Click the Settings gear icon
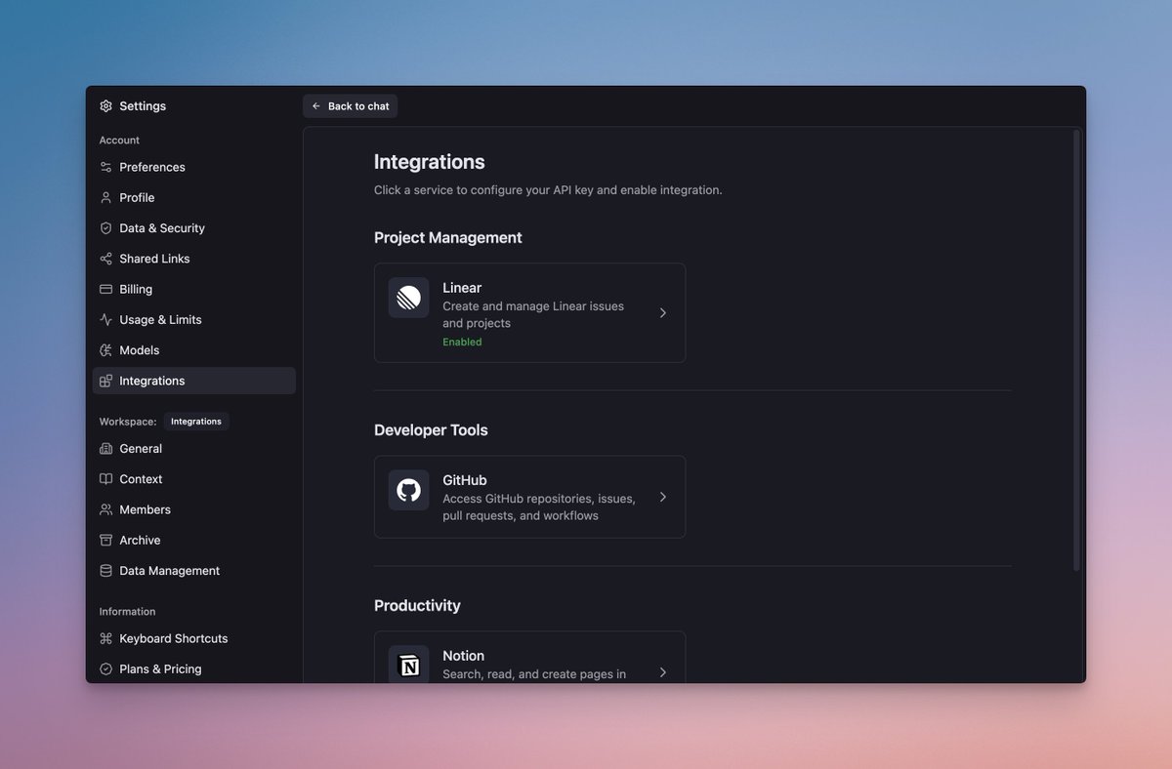1172x769 pixels. 106,106
